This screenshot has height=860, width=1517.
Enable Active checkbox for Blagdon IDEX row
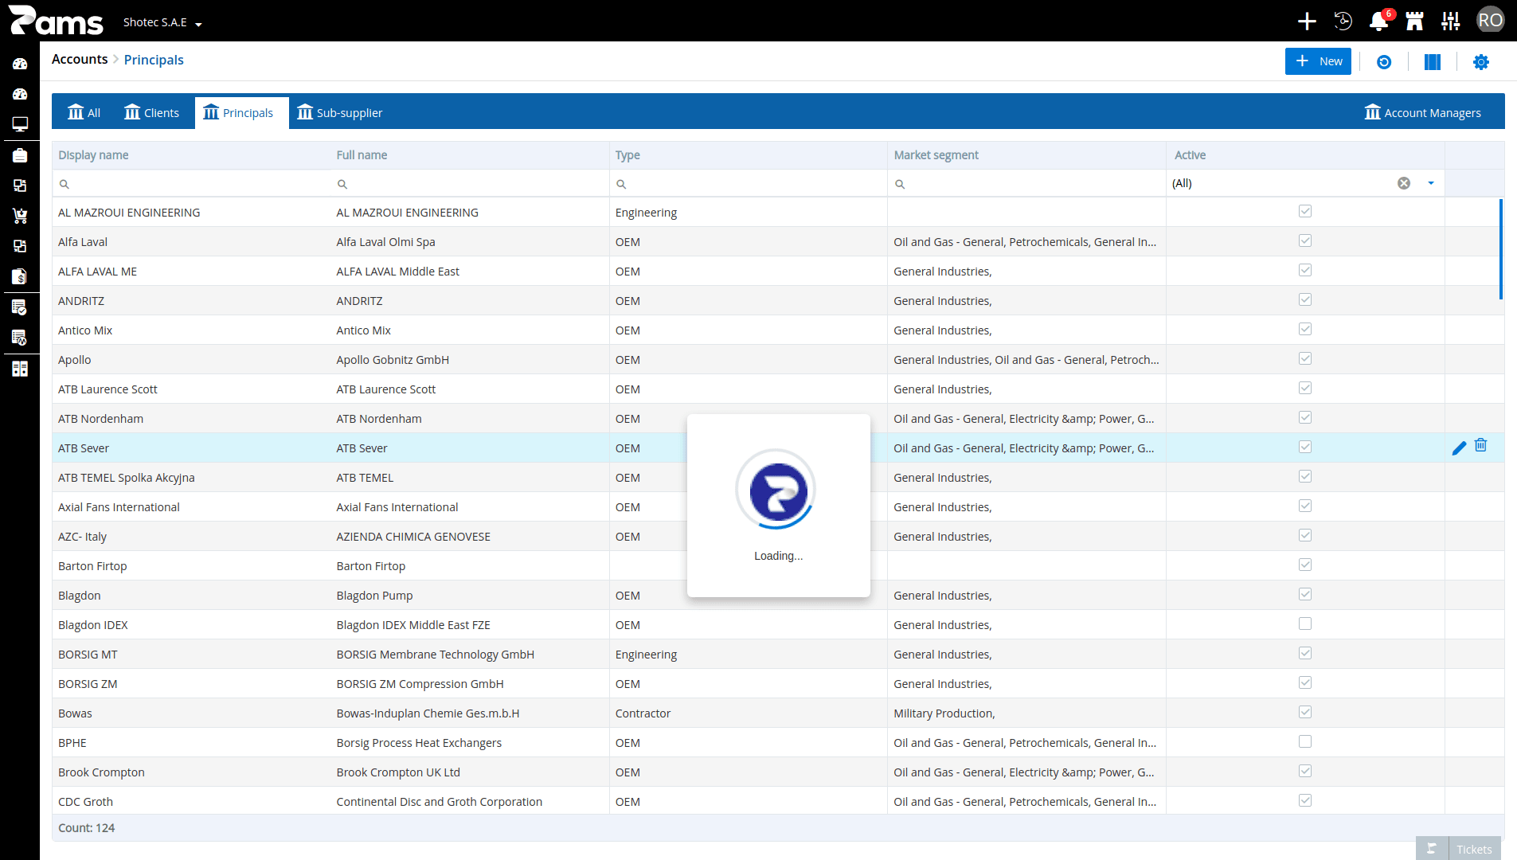pyautogui.click(x=1305, y=623)
